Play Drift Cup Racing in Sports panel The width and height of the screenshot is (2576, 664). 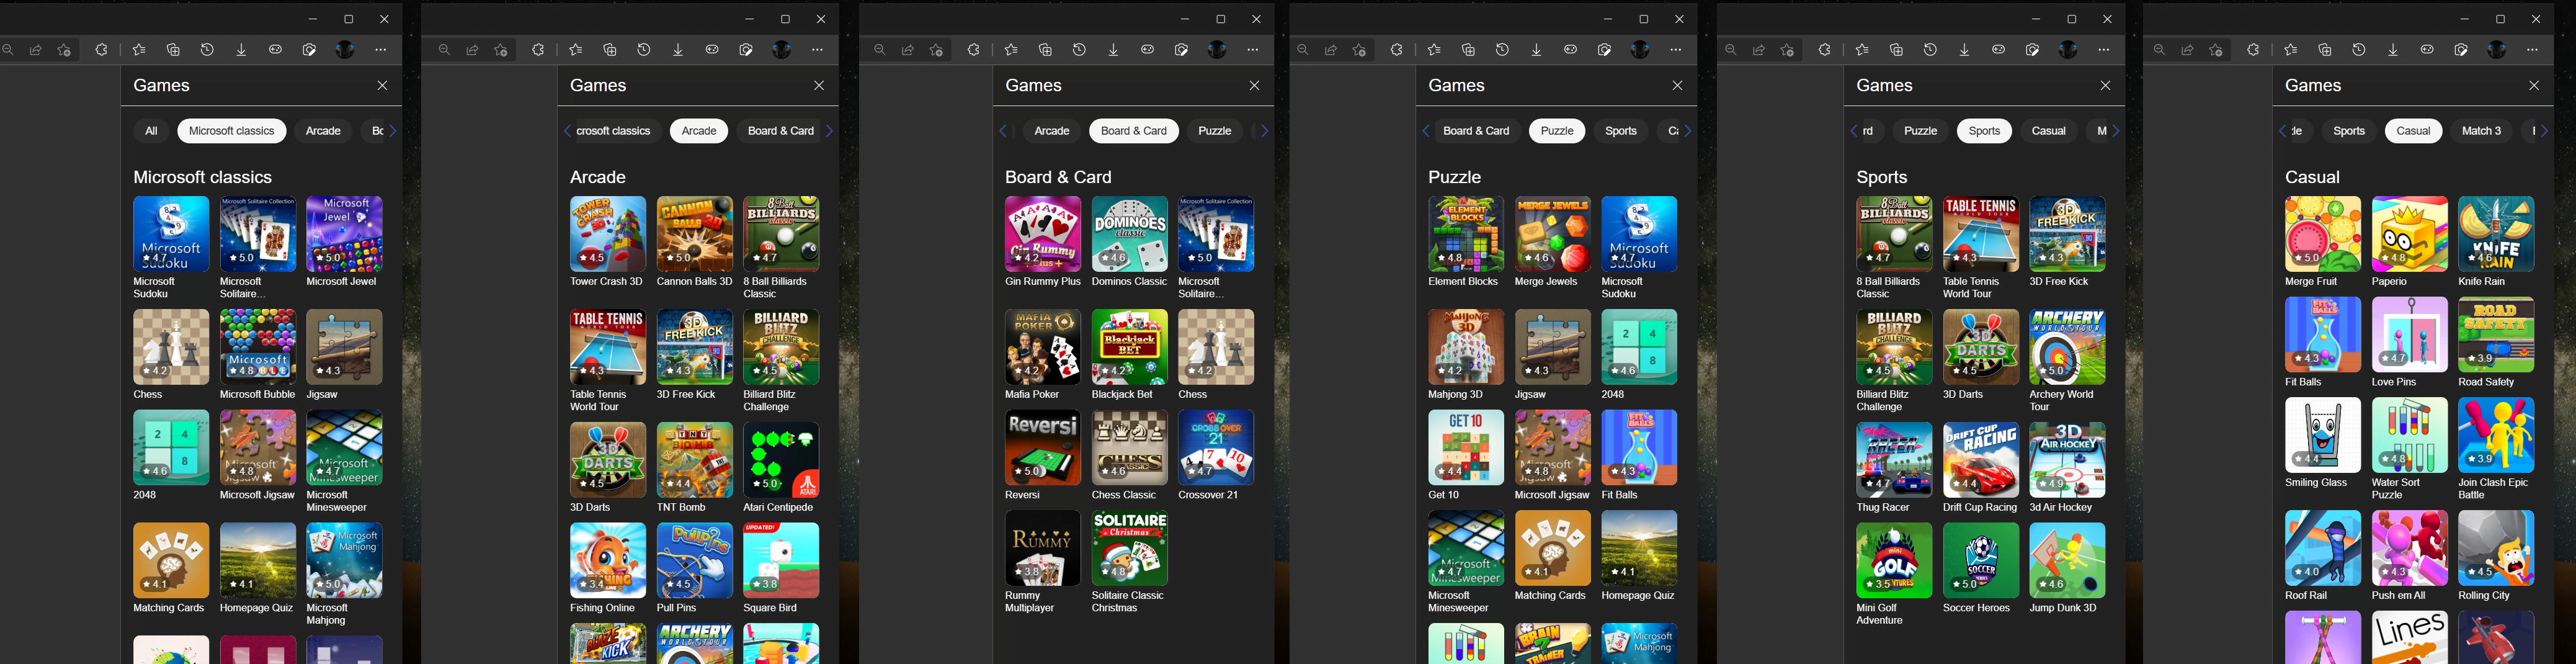click(1981, 467)
